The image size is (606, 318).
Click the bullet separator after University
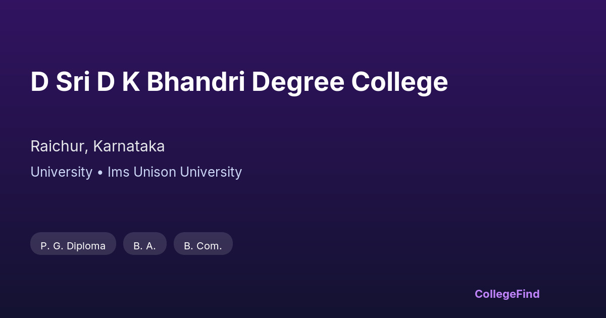coord(100,173)
